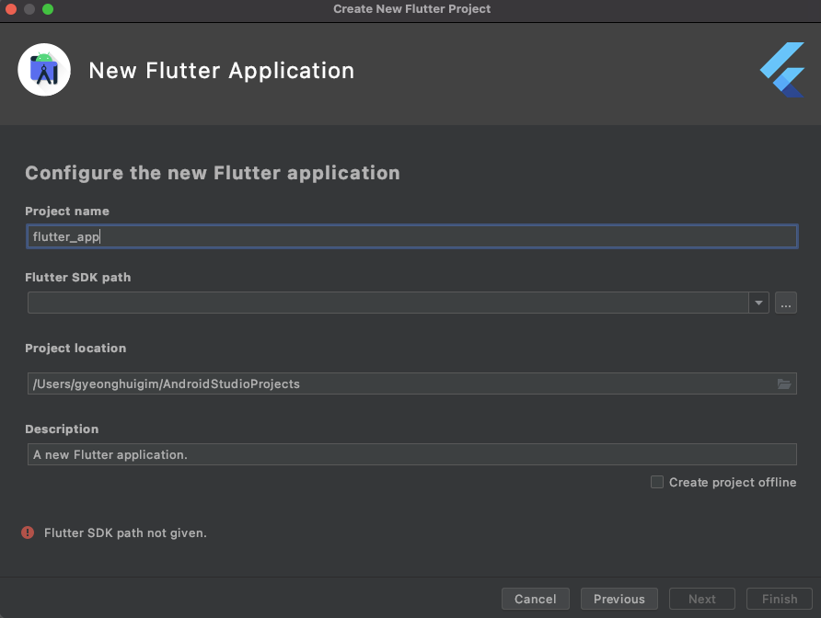This screenshot has width=821, height=618.
Task: Click the grey minimize window button
Action: coord(29,9)
